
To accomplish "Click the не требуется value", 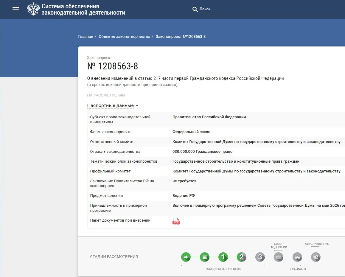I will [x=184, y=181].
